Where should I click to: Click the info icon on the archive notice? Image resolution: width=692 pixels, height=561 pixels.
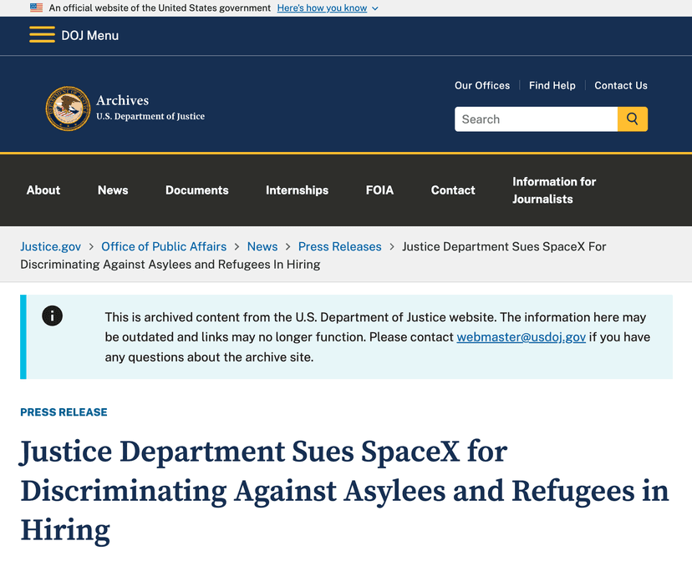52,316
